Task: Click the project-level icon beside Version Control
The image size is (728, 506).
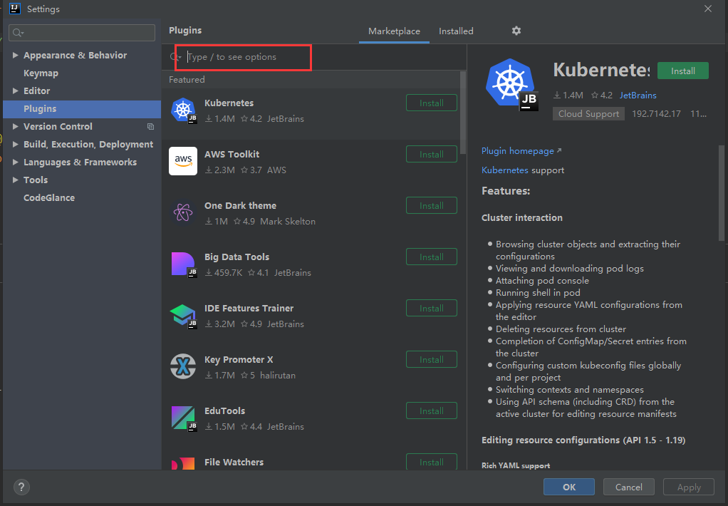Action: pos(150,126)
